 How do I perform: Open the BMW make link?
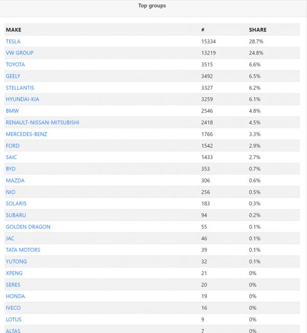click(x=12, y=111)
